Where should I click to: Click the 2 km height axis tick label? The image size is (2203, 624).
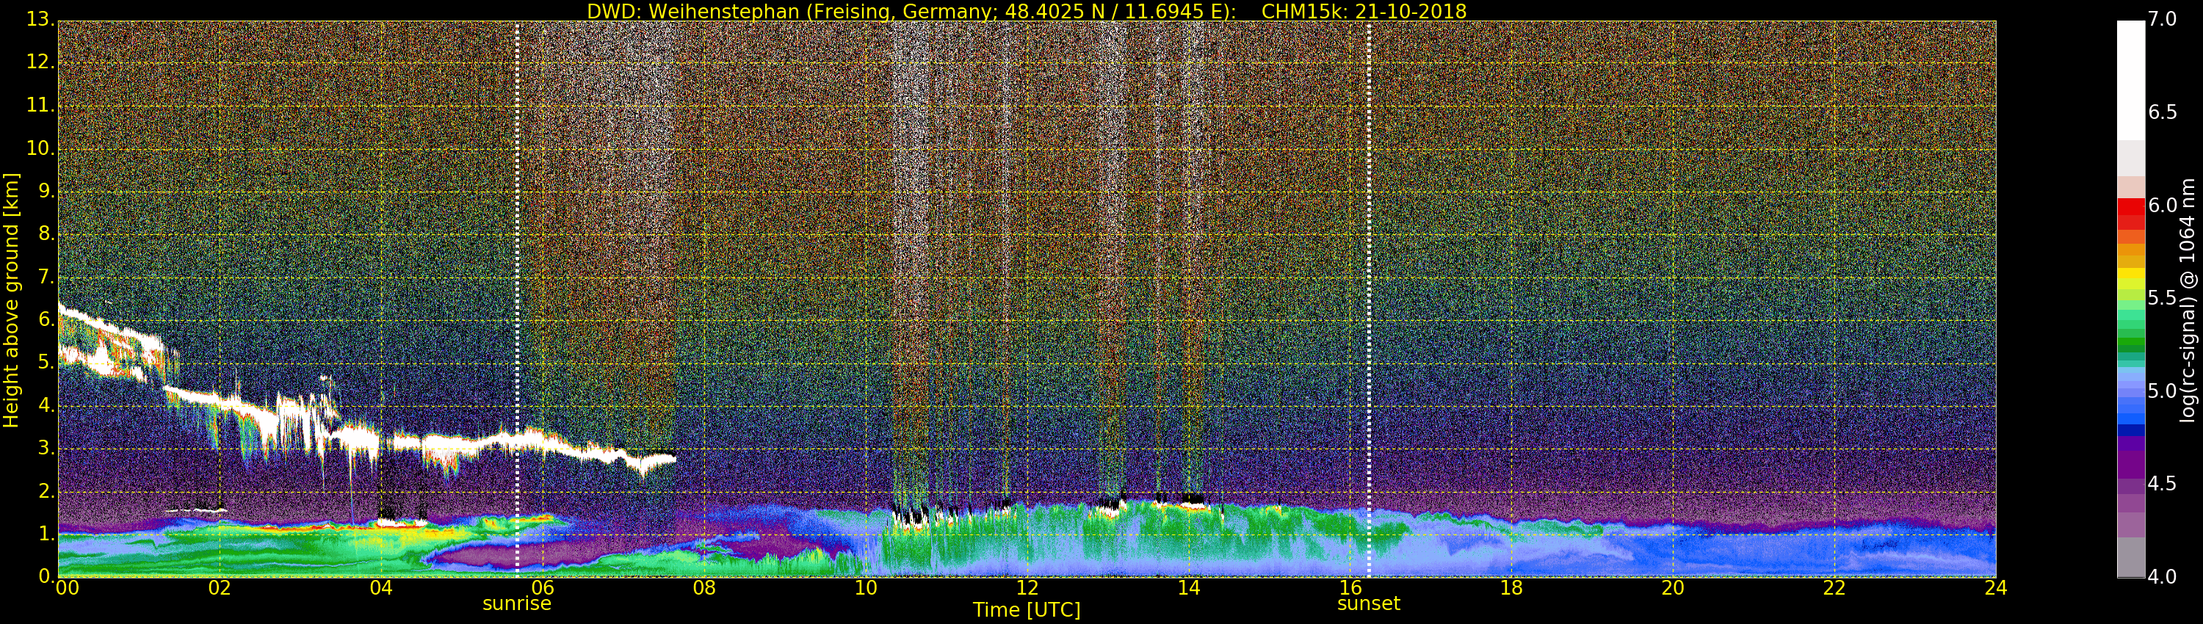[x=46, y=492]
